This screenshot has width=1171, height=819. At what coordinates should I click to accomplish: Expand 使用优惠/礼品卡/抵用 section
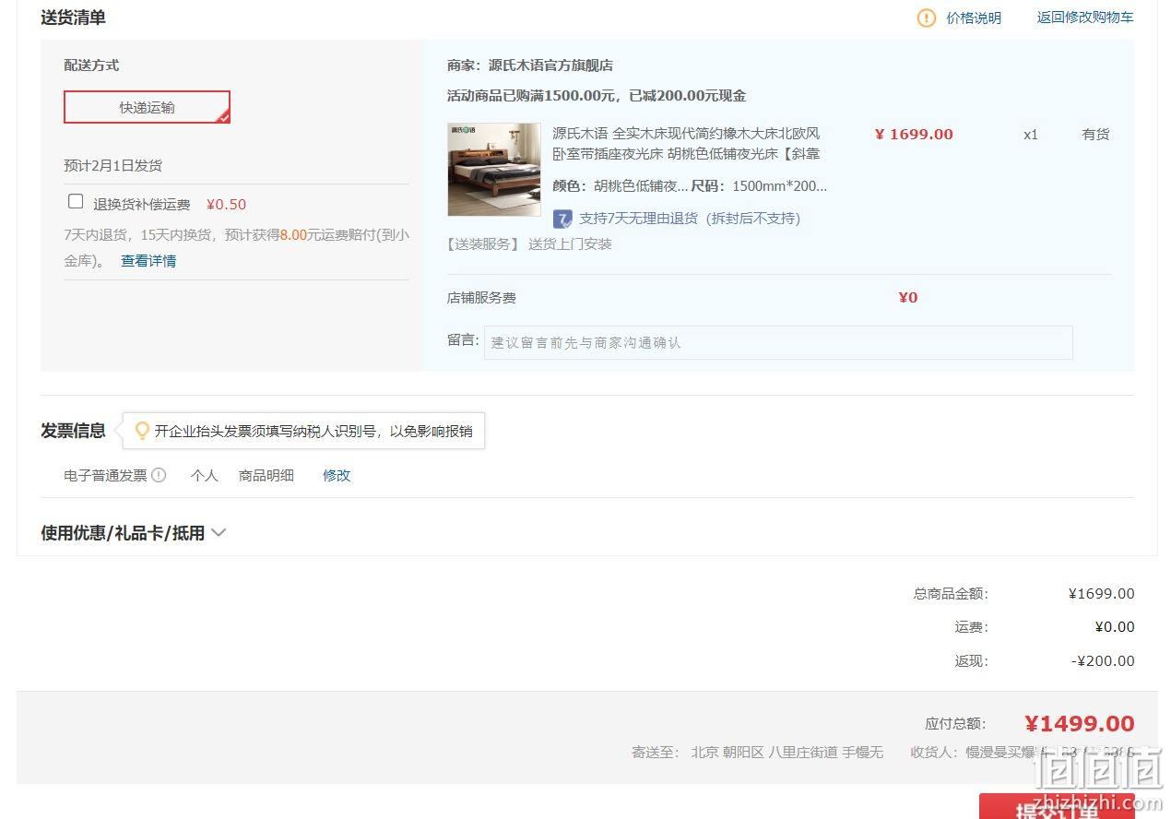[133, 533]
